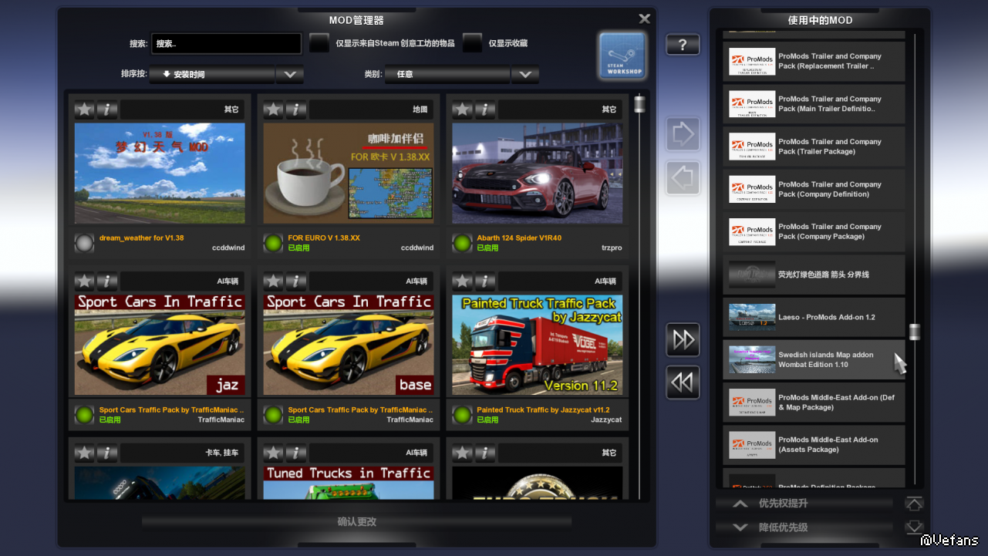
Task: Star the Tuned Trucks in Traffic mod
Action: click(274, 453)
